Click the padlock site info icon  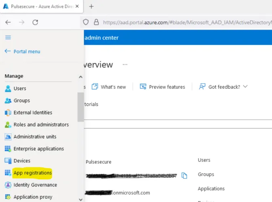point(96,22)
